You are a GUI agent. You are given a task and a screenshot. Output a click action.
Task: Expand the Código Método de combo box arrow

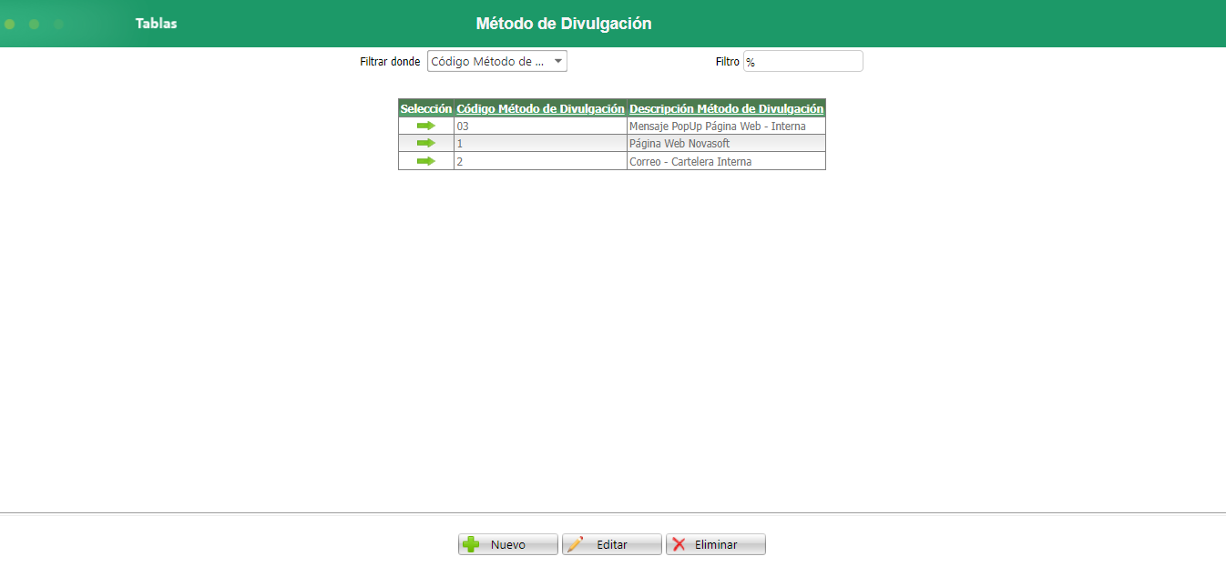coord(557,61)
